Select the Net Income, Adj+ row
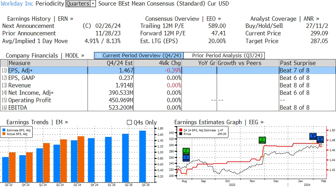This screenshot has height=188, width=336. [168, 93]
